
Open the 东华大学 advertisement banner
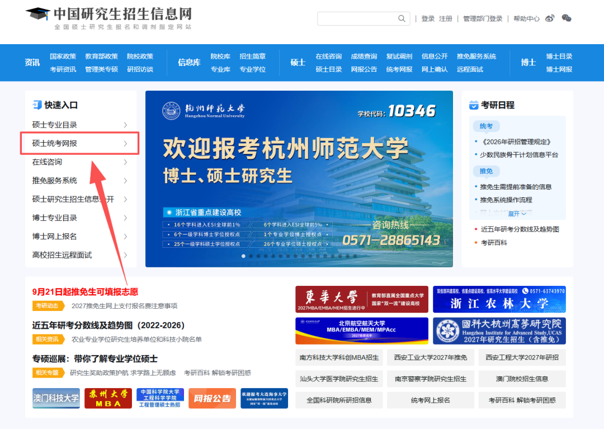(x=362, y=299)
